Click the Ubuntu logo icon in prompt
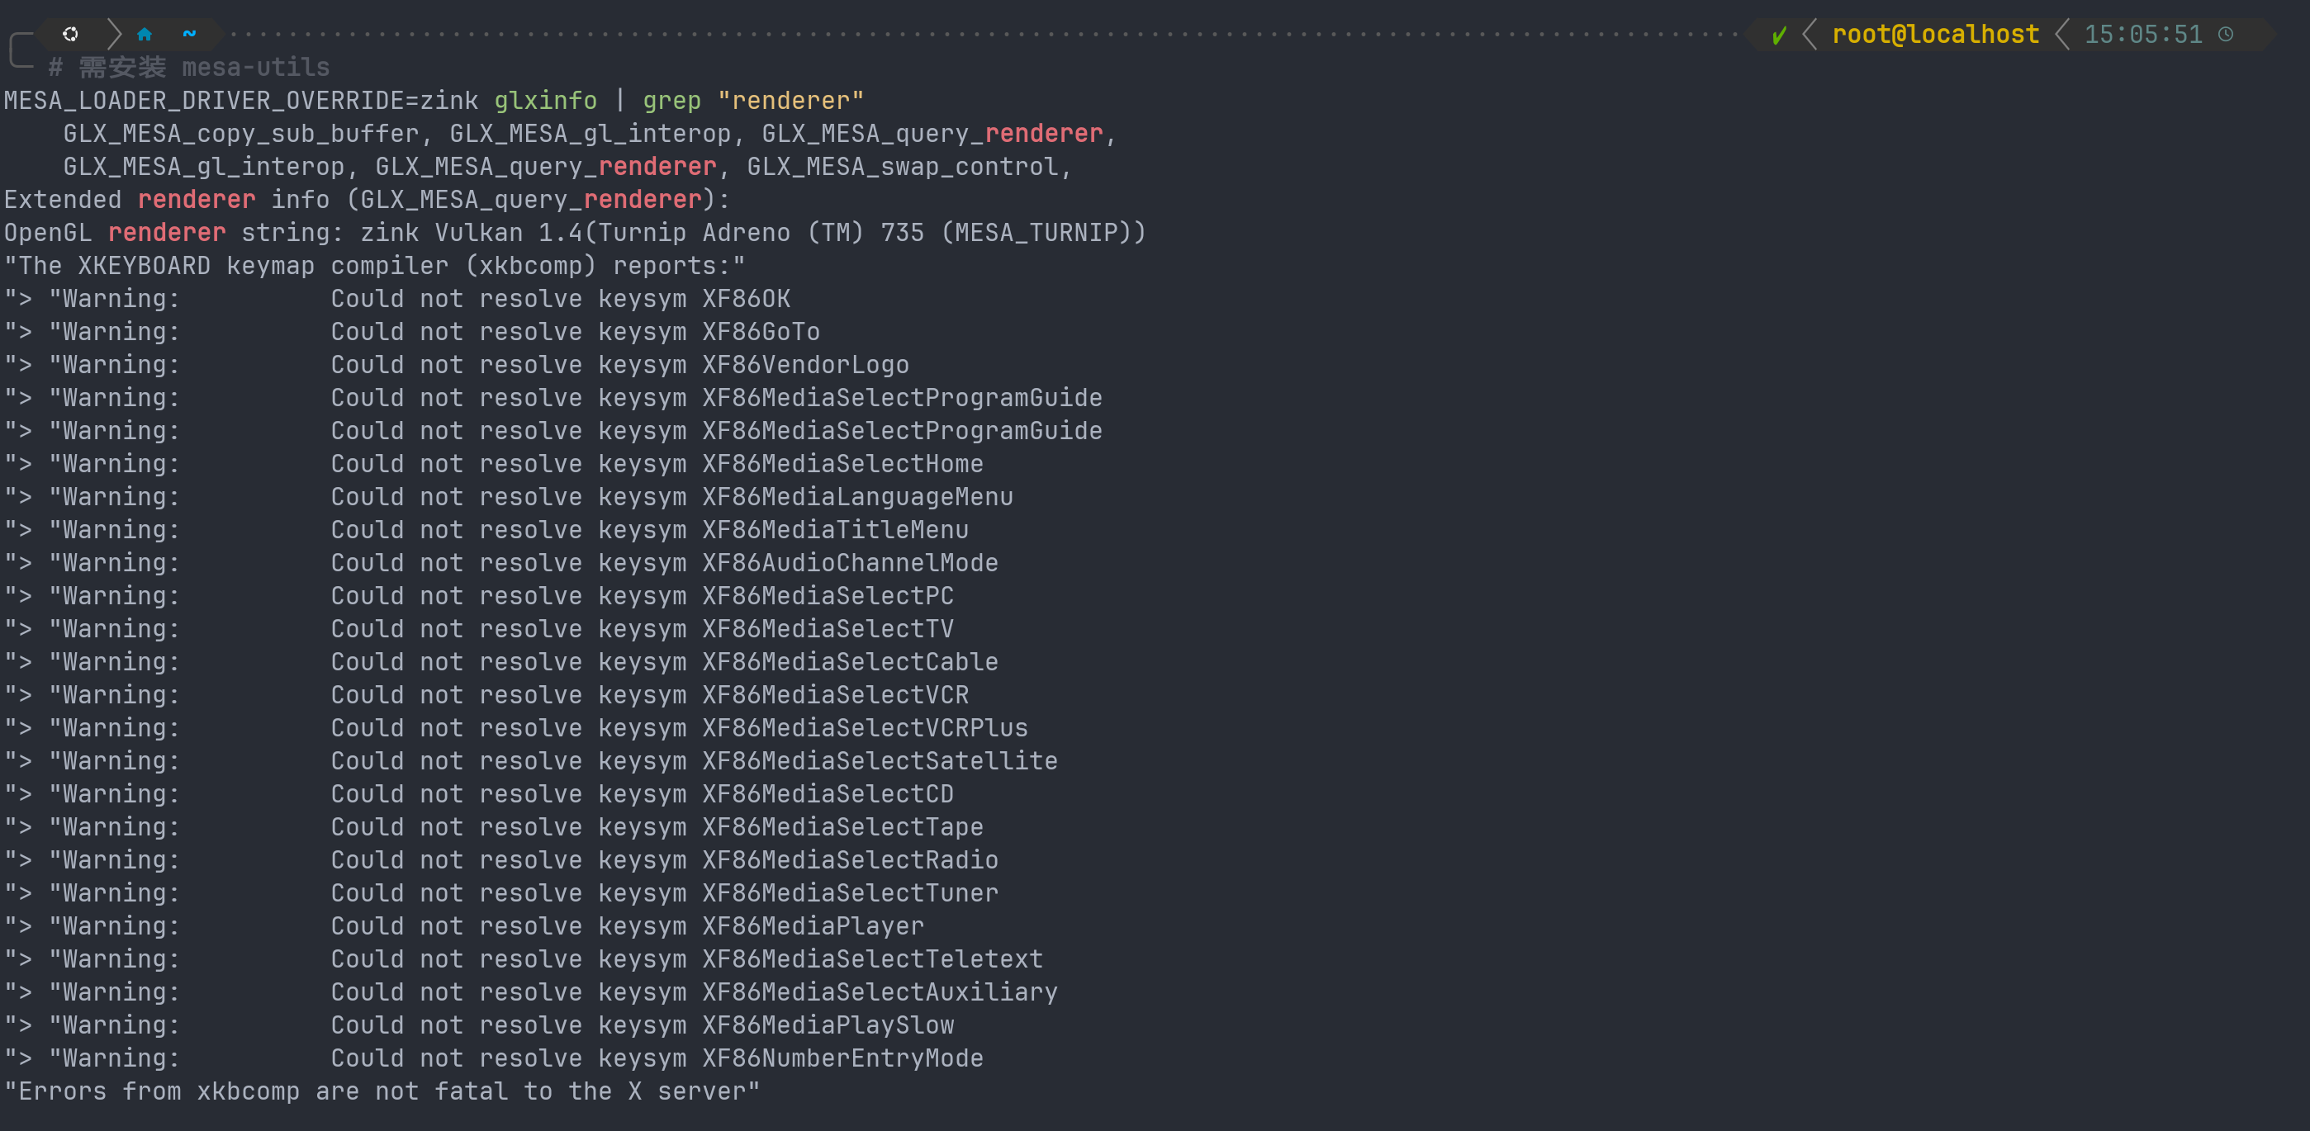 coord(70,34)
